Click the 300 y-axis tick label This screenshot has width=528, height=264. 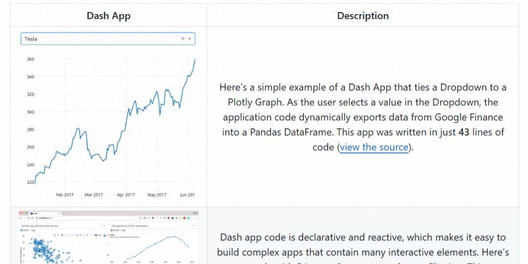[30, 112]
